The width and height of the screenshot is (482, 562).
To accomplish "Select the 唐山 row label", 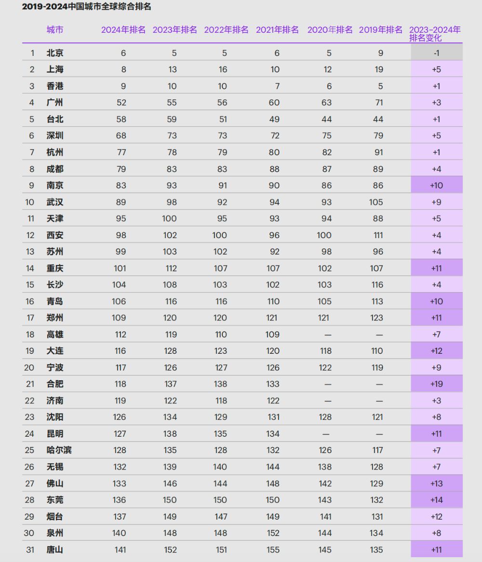I will click(55, 549).
